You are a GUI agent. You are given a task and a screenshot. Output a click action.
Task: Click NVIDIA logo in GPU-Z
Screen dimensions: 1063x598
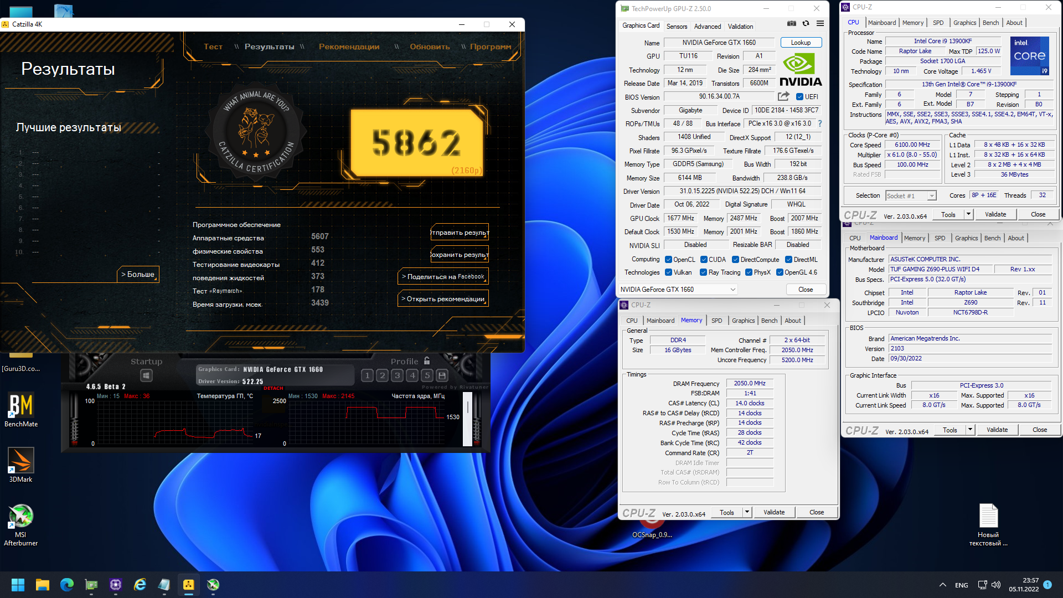[x=801, y=70]
